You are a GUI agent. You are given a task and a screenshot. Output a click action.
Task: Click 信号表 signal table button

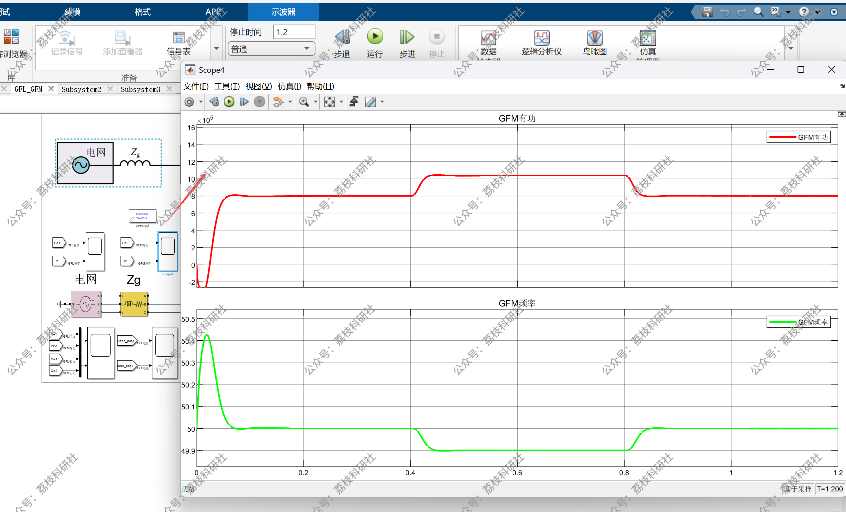point(179,43)
